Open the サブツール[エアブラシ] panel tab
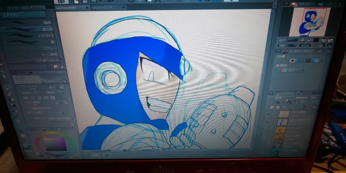The width and height of the screenshot is (346, 173). 26,7
